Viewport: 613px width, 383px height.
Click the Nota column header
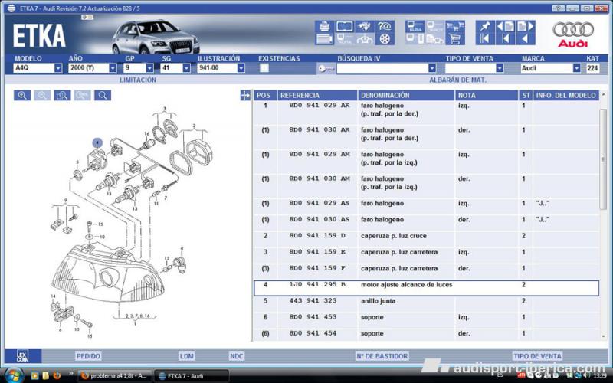click(x=487, y=95)
